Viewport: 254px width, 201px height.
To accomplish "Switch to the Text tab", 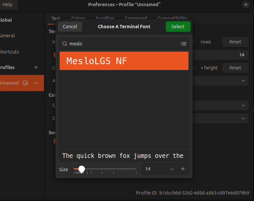I will click(x=56, y=18).
